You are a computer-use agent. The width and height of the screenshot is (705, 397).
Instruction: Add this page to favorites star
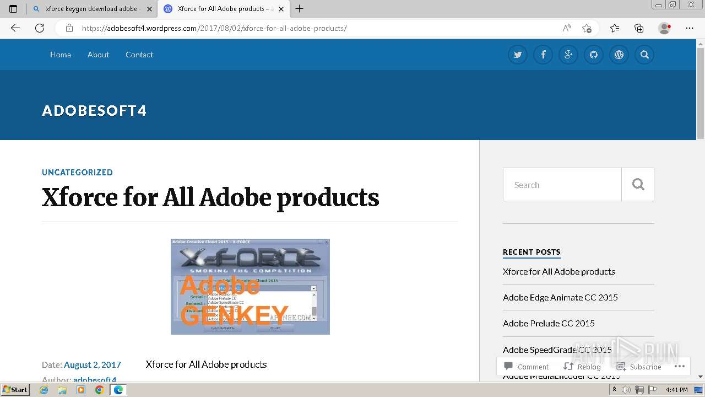tap(587, 28)
